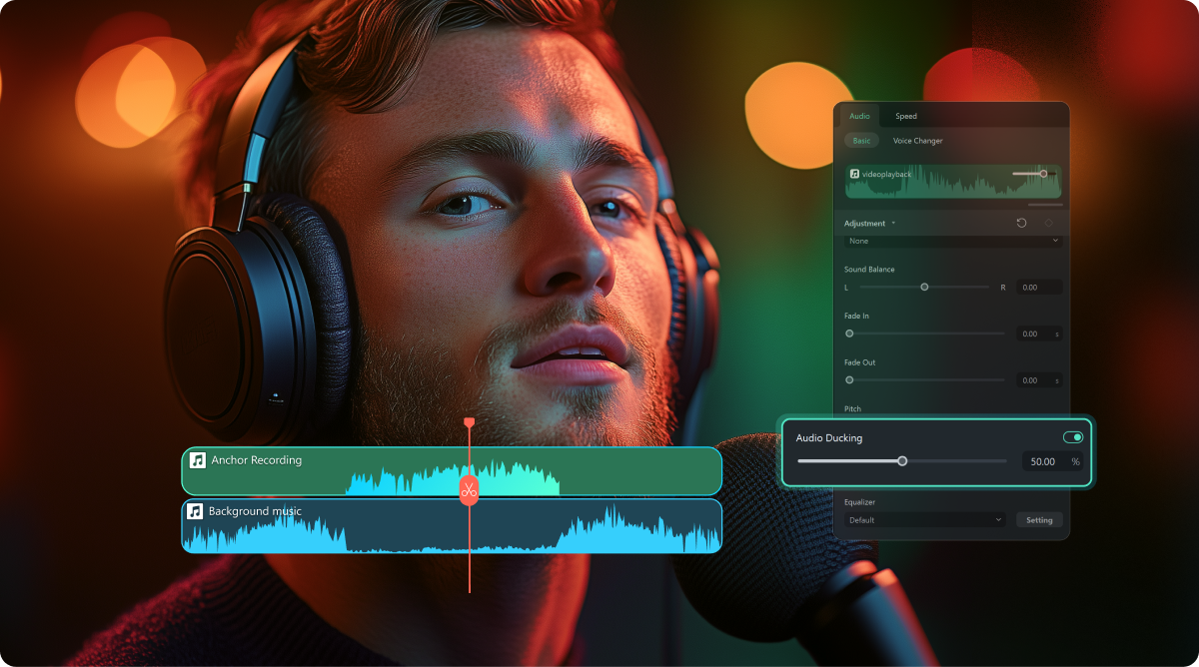Click the Adjustment expander arrow

[893, 223]
